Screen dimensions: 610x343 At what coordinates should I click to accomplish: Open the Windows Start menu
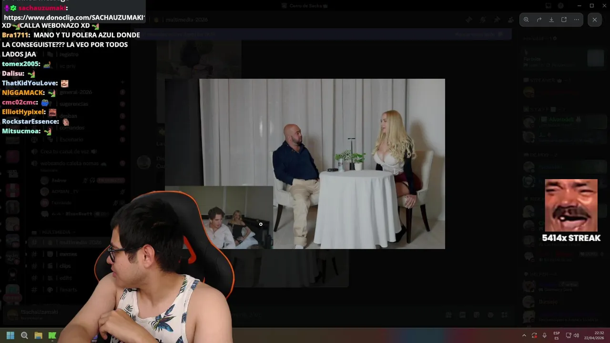tap(10, 335)
